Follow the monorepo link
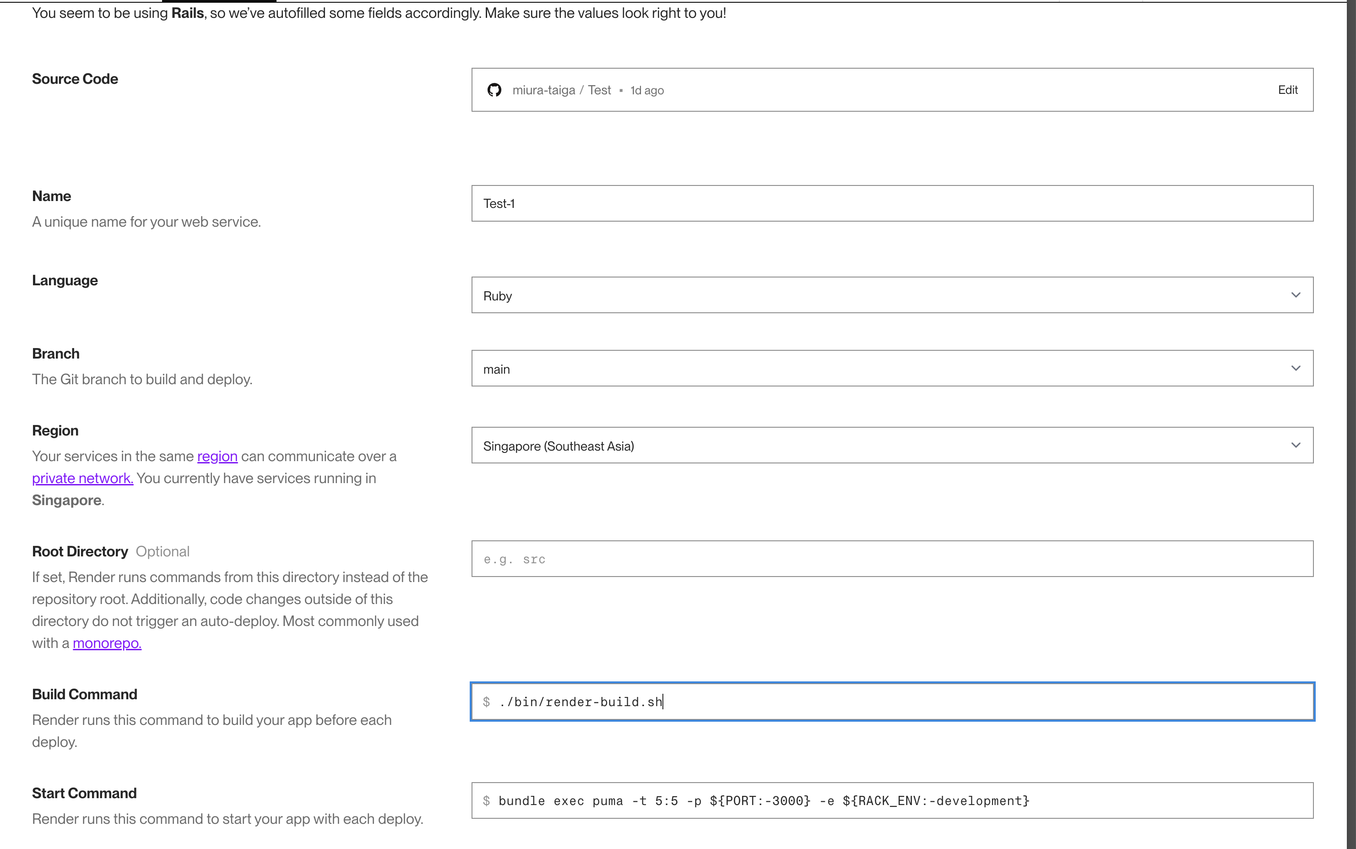 [x=107, y=643]
